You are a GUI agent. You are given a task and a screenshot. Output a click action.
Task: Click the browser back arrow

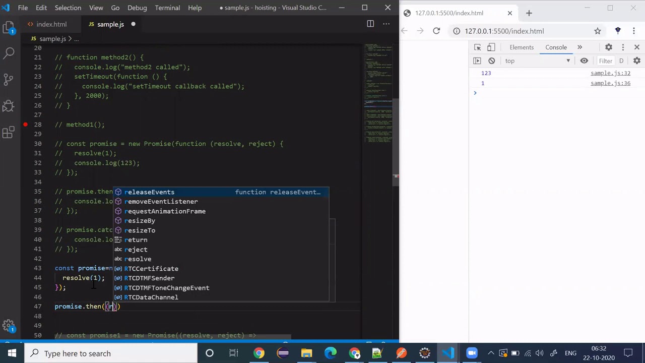pyautogui.click(x=404, y=31)
